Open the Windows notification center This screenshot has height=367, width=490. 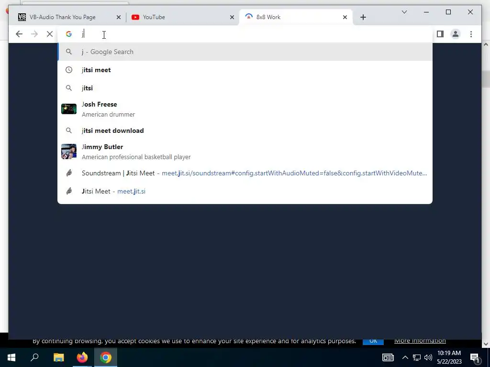click(x=474, y=357)
